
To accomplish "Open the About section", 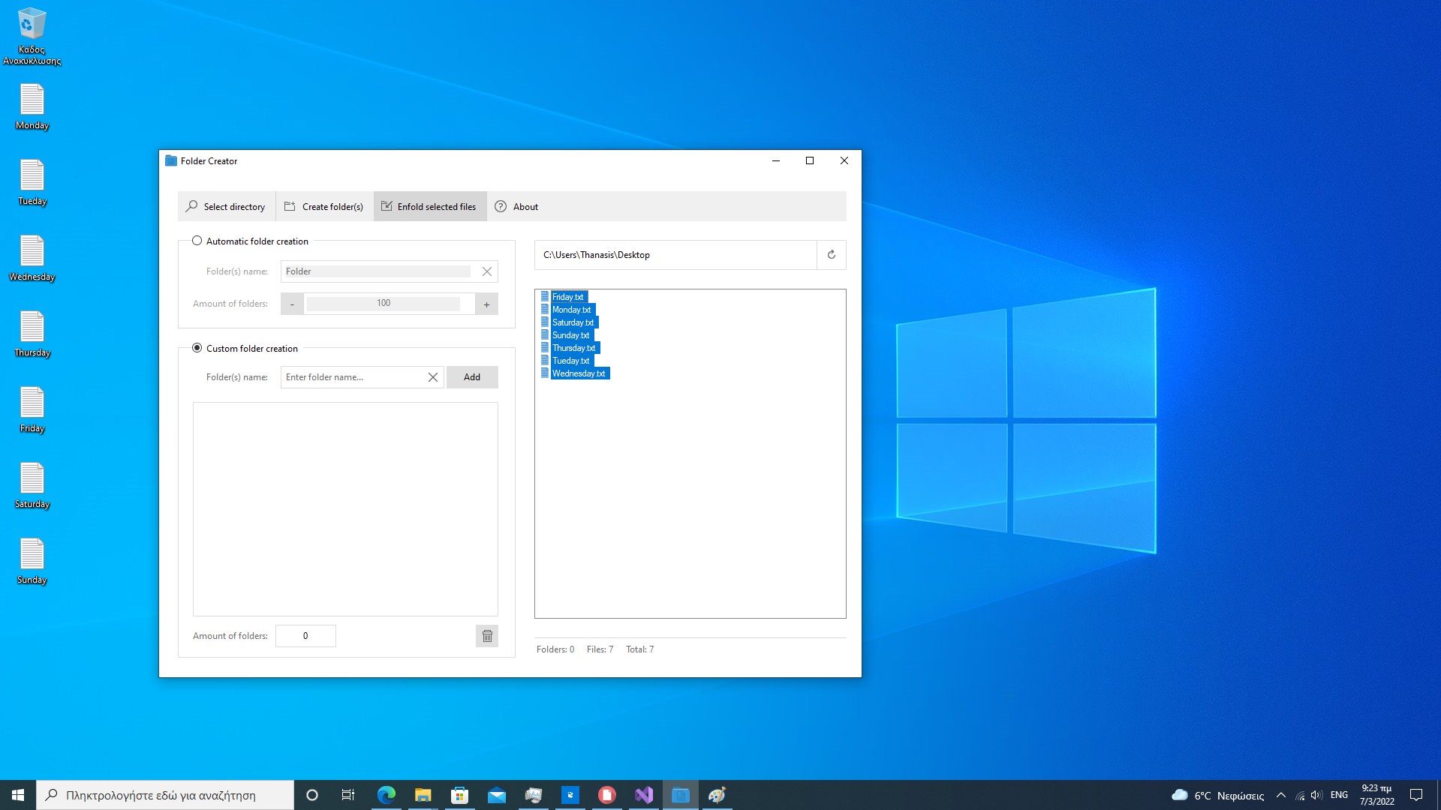I will coord(517,207).
